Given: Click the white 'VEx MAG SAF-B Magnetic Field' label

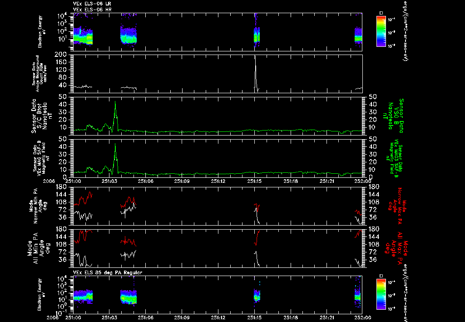Looking at the screenshot, I should 41,158.
